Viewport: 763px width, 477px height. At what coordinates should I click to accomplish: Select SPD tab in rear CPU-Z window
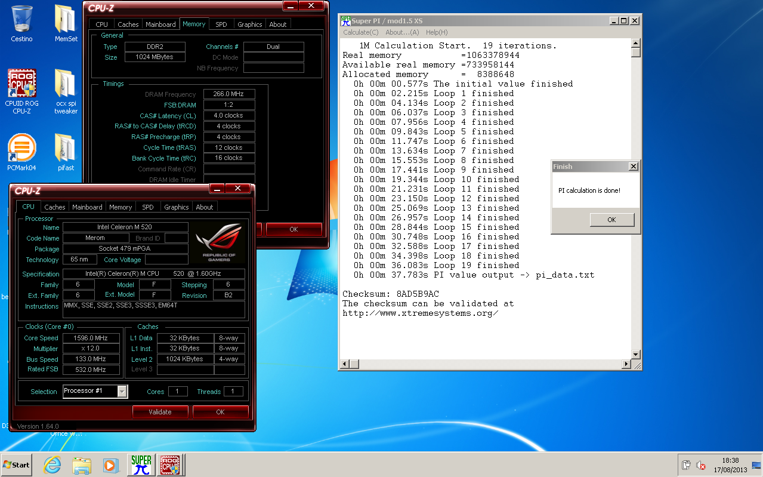pos(221,24)
